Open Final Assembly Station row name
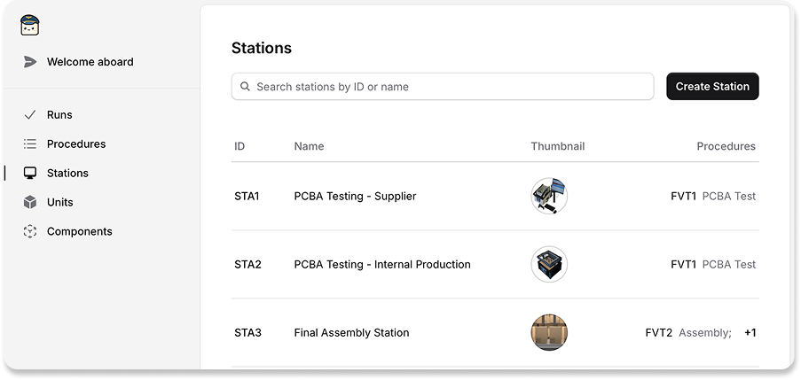The width and height of the screenshot is (801, 380). coord(351,332)
